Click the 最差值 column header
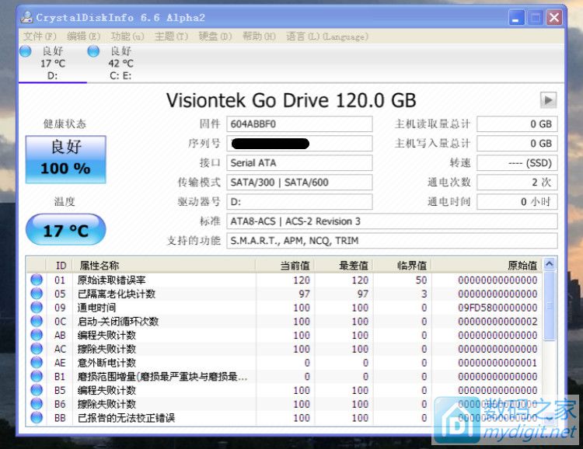The width and height of the screenshot is (583, 449). [344, 266]
